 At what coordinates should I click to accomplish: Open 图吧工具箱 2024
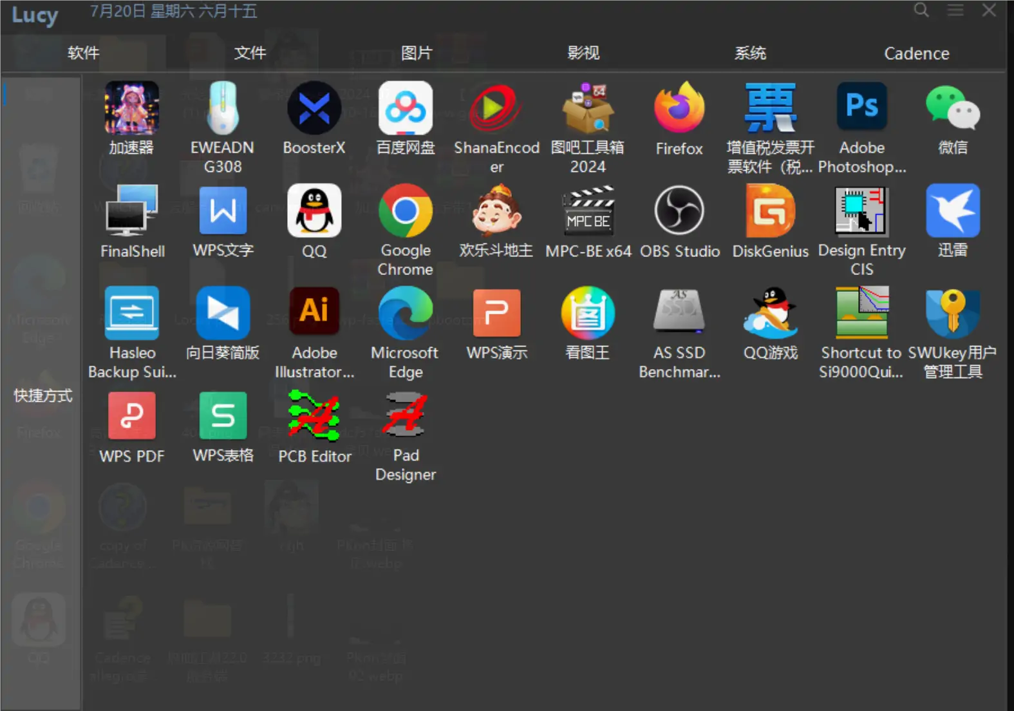pos(588,108)
